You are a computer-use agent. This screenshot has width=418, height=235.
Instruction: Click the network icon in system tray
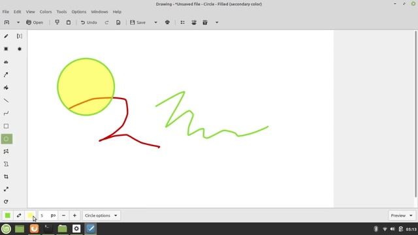[x=385, y=229]
